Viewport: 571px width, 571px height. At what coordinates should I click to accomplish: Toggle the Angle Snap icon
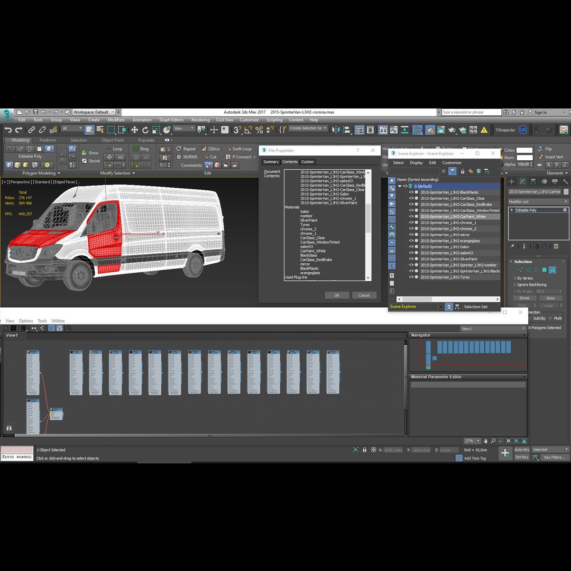pos(248,130)
